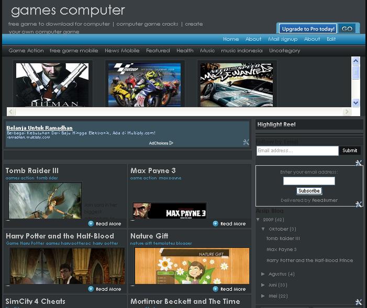Expand the Agustus (4) archive month
This screenshot has width=367, height=308.
(263, 274)
